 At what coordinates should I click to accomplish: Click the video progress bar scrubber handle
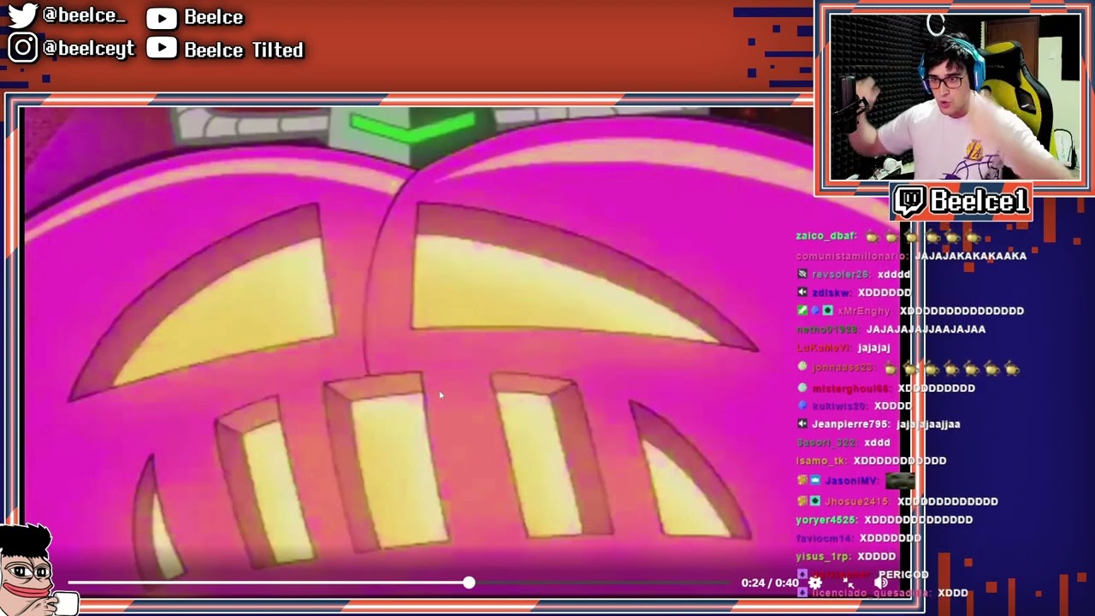pyautogui.click(x=469, y=583)
